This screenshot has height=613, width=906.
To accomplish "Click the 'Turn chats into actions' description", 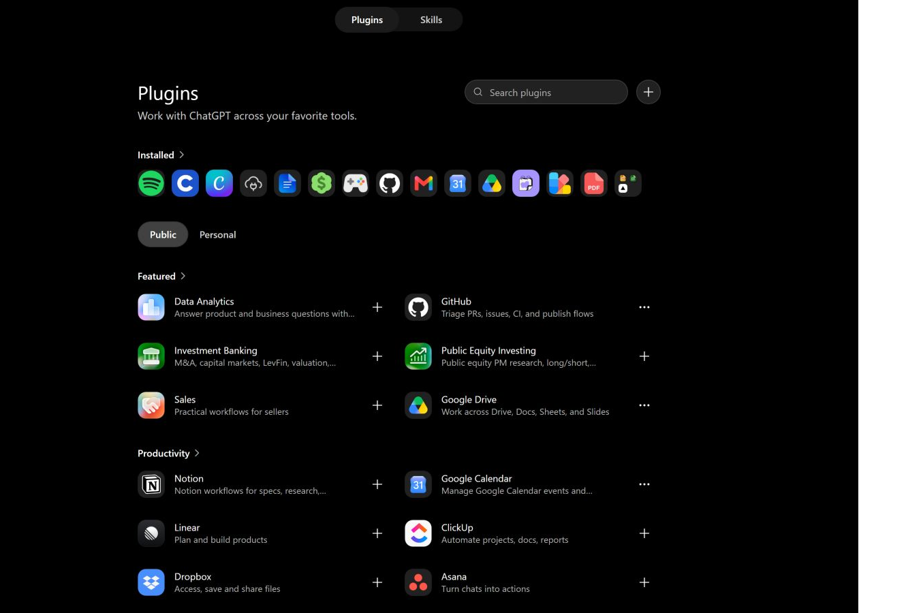I will [x=486, y=589].
